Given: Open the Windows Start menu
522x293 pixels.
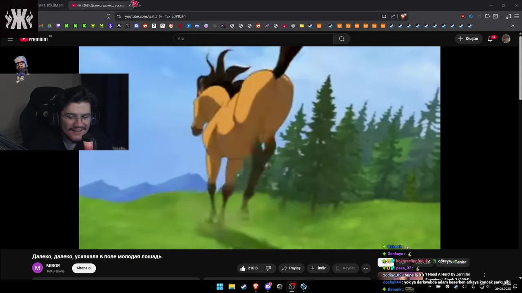Looking at the screenshot, I should point(220,286).
